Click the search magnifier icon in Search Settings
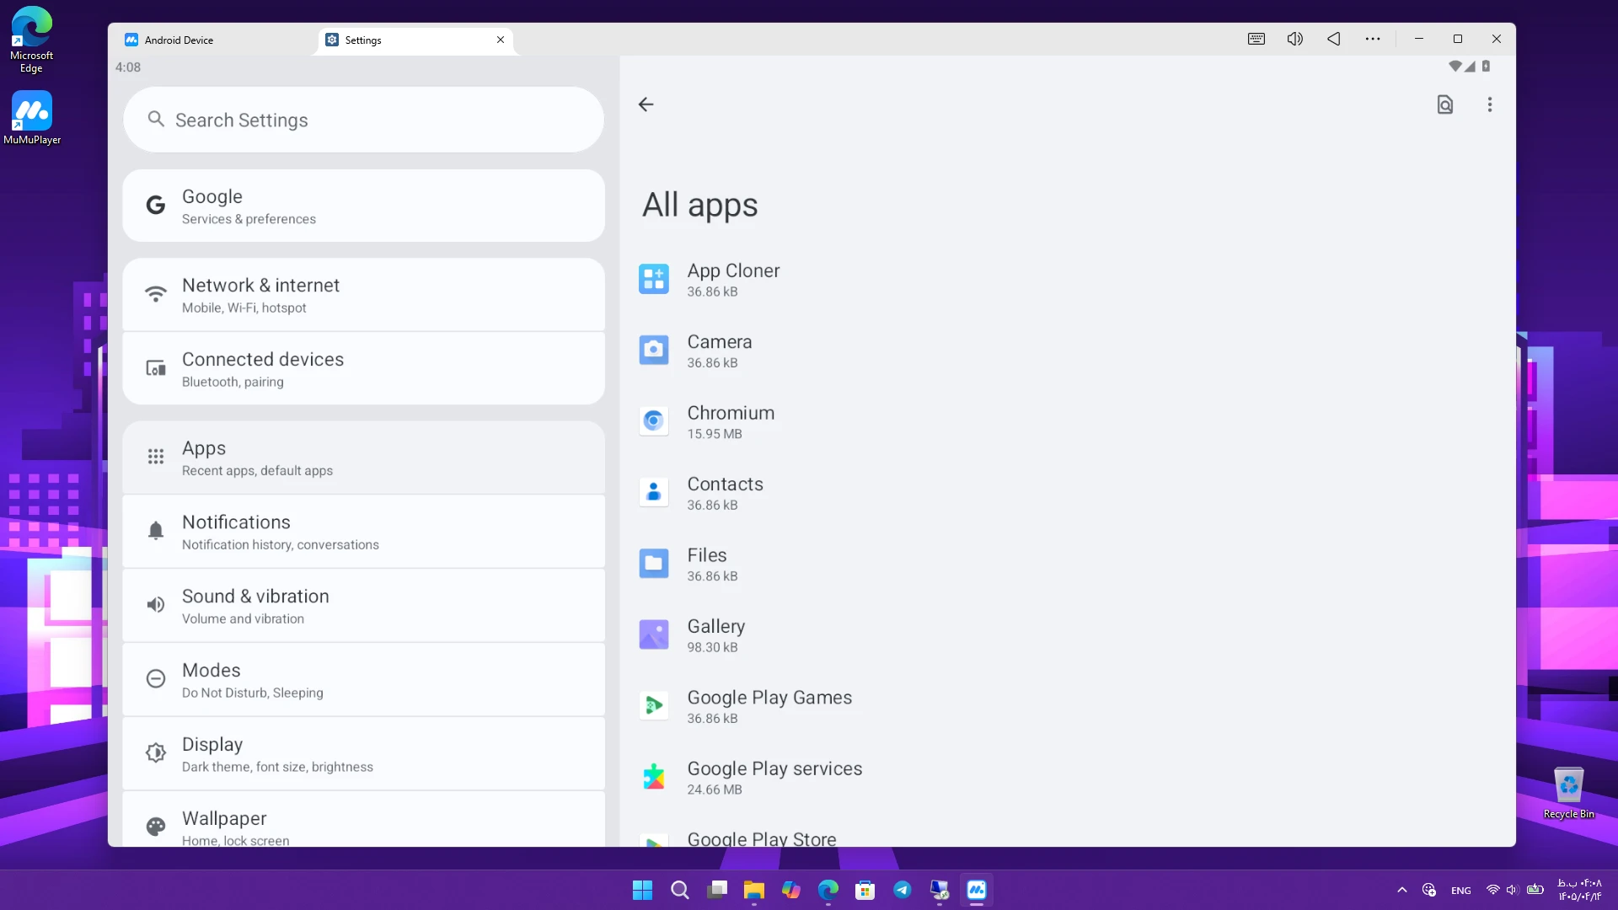 155,119
